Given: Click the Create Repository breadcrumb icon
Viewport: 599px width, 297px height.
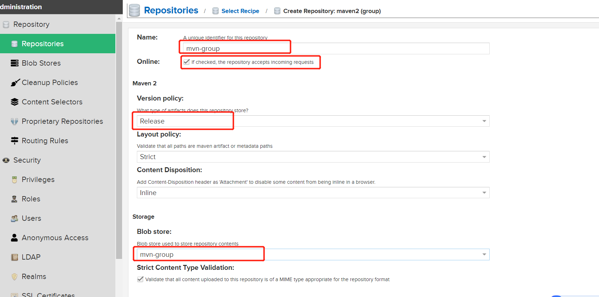Looking at the screenshot, I should tap(277, 11).
